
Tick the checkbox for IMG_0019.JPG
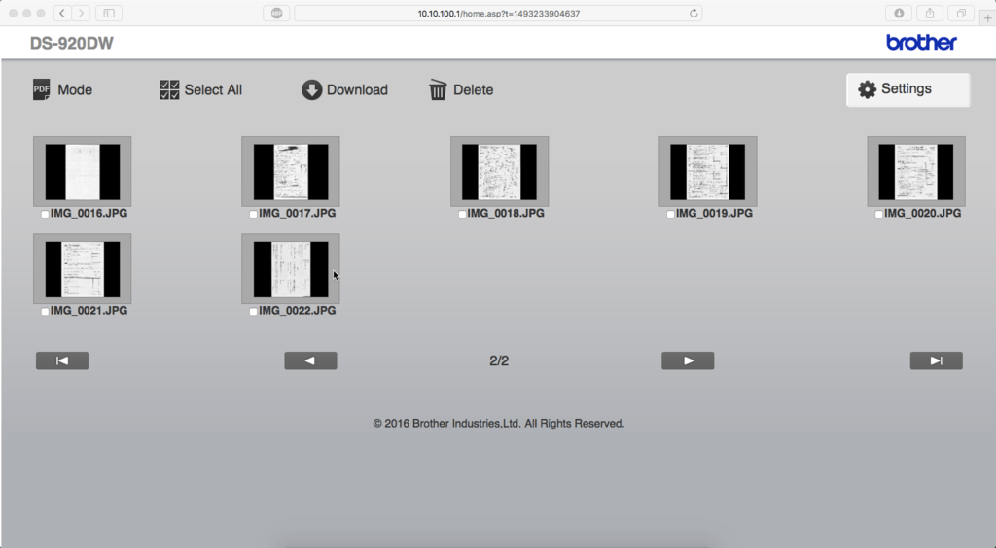coord(670,215)
